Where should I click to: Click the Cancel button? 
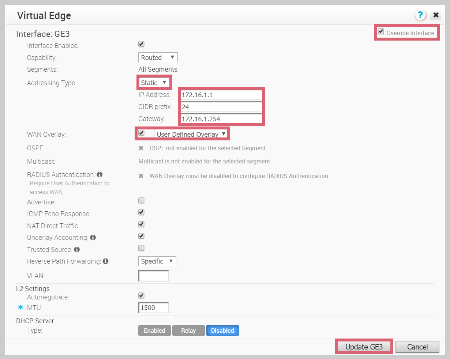coord(417,347)
